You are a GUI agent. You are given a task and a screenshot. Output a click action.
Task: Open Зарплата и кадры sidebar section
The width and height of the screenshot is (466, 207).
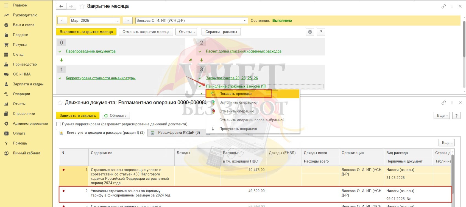28,84
